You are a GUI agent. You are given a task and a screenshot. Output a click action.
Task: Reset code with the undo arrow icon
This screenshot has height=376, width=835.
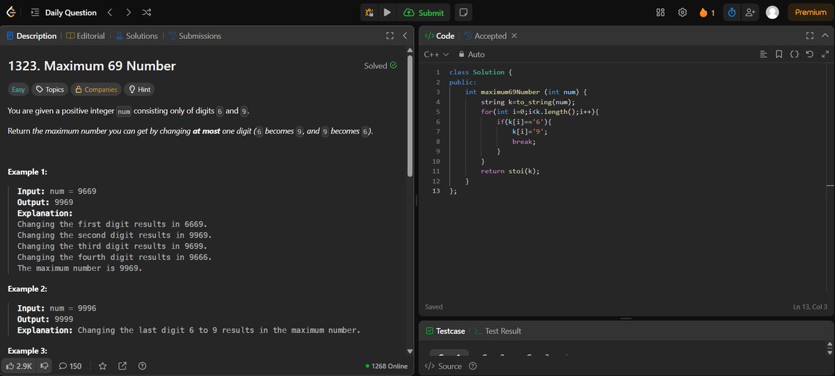[x=809, y=54]
